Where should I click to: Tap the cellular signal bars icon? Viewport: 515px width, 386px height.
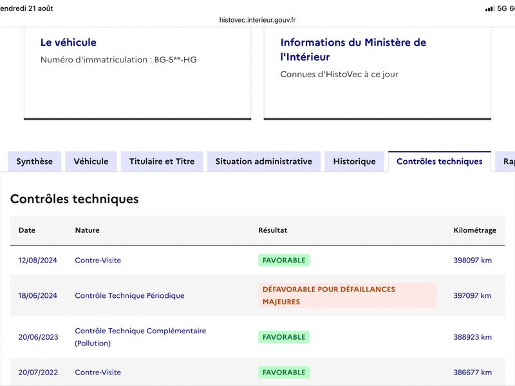click(x=490, y=8)
